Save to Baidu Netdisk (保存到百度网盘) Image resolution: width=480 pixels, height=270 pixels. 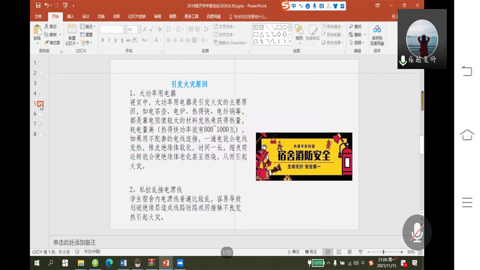[x=377, y=35]
